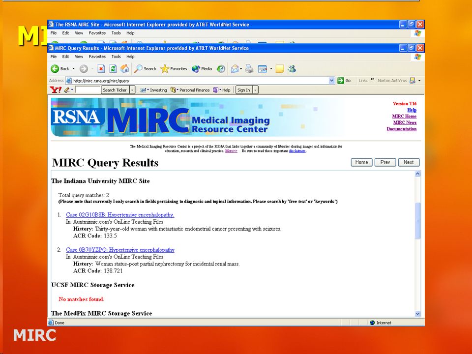472x354 pixels.
Task: Open Help menu in Query Results window
Action: tap(130, 56)
